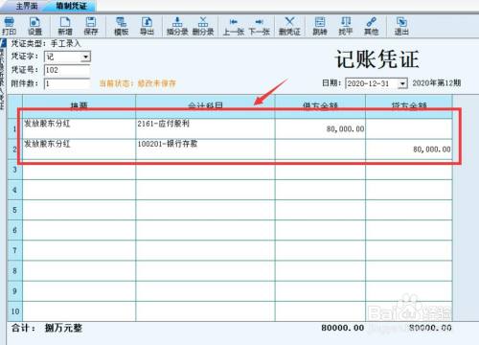
Task: Click the 退出 (Exit) toolbar icon
Action: click(x=401, y=26)
